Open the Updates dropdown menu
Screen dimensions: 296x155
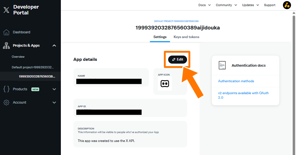(x=250, y=5)
